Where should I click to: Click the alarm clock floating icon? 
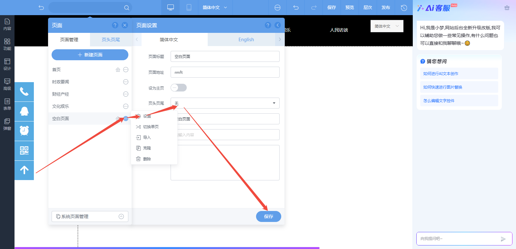[24, 131]
